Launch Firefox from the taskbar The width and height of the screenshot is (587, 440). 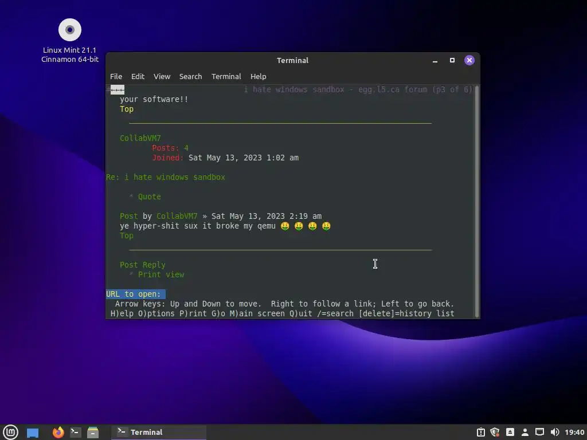[58, 432]
